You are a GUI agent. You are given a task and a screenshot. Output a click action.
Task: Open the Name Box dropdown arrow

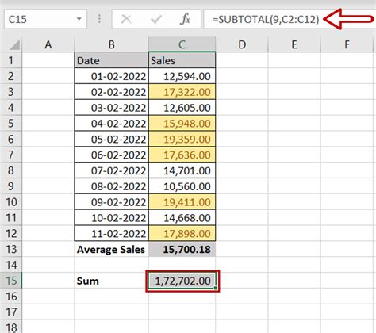pyautogui.click(x=79, y=19)
